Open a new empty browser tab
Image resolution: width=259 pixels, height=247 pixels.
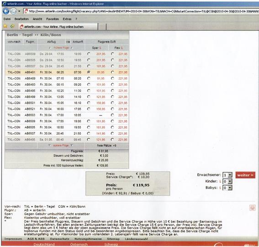tap(102, 26)
